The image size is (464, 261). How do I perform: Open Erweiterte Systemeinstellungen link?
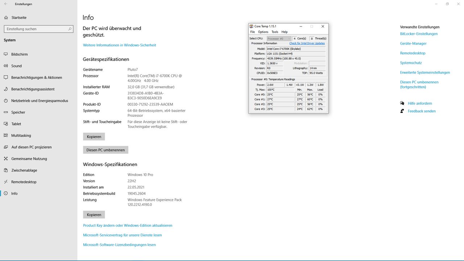point(425,72)
